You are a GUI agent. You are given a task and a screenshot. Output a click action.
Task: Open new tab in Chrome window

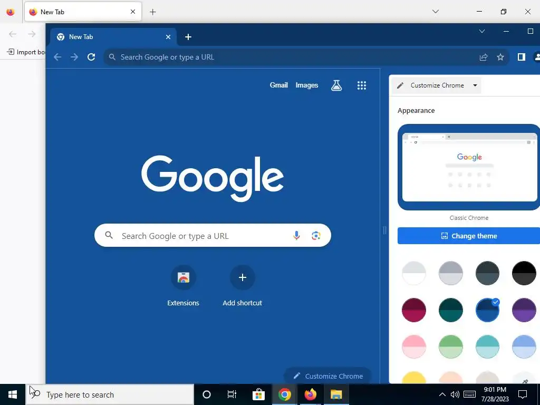(188, 37)
